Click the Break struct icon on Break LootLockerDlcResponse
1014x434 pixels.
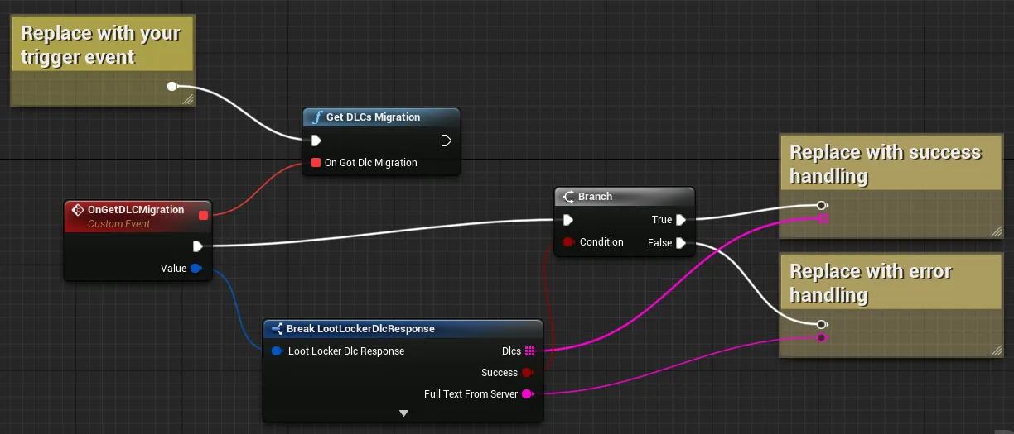click(x=277, y=329)
